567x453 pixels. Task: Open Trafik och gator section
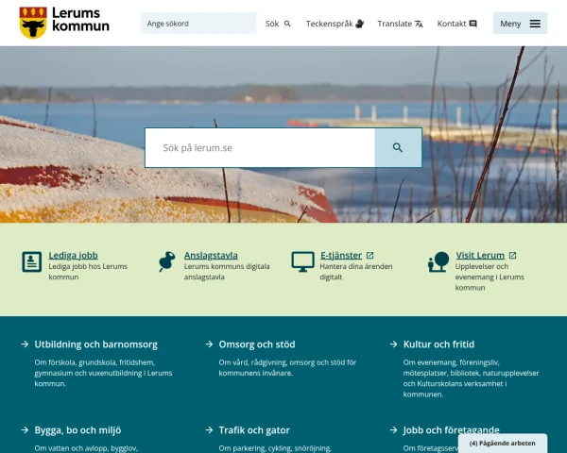click(x=254, y=430)
